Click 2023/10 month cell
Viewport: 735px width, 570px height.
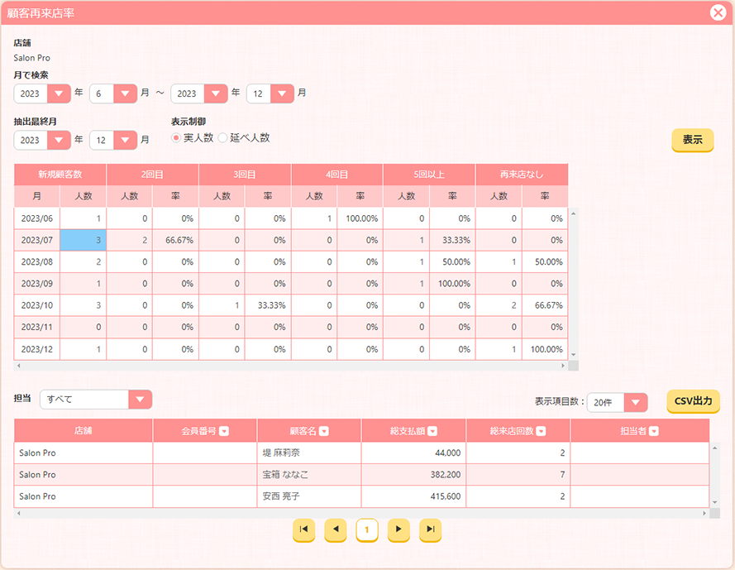pos(37,305)
